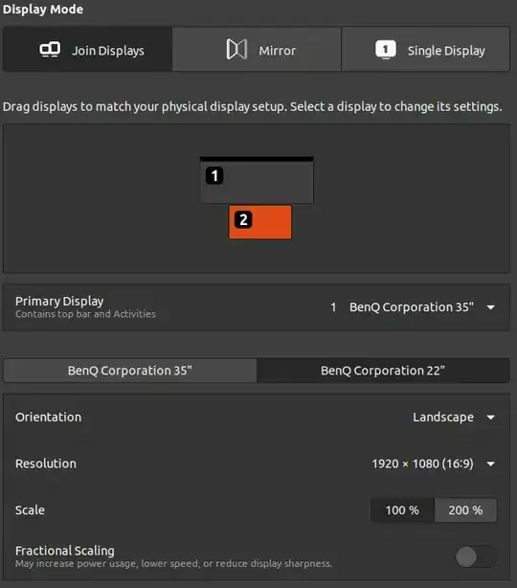This screenshot has height=588, width=517.
Task: Click the Single Display monitor icon
Action: pyautogui.click(x=386, y=50)
